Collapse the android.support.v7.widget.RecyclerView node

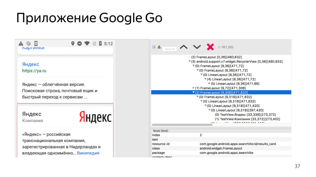[190, 61]
